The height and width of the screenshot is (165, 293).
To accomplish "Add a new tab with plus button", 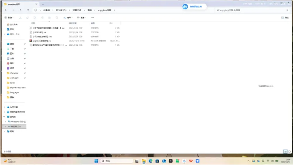I will tap(43, 4).
